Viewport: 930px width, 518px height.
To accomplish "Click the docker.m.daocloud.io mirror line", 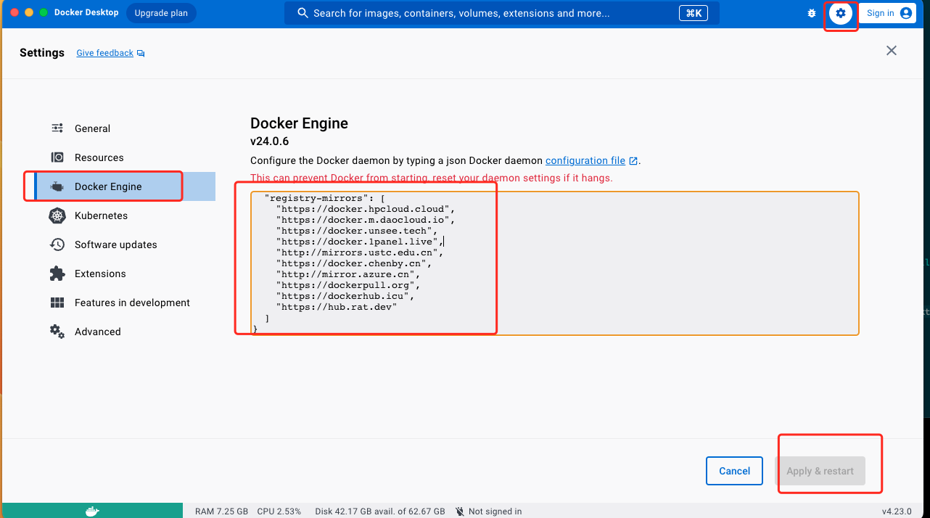I will coord(366,220).
